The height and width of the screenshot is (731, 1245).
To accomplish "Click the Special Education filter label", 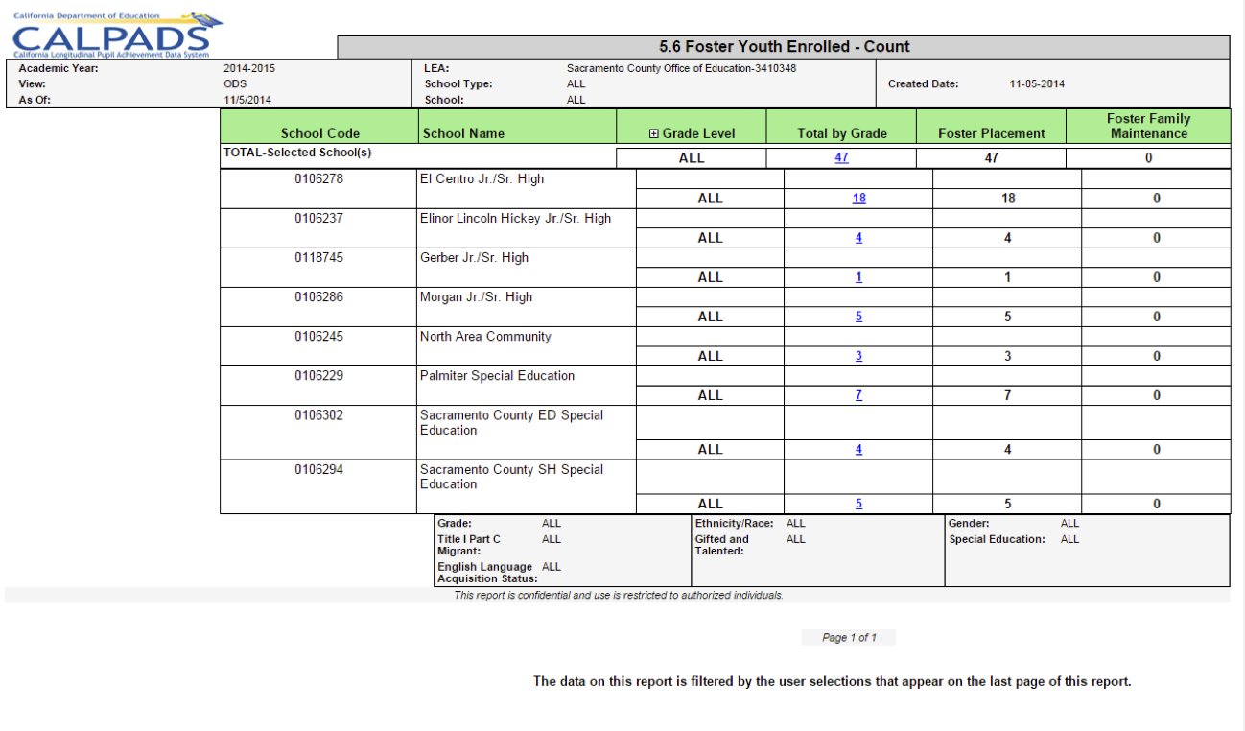I will tap(997, 539).
